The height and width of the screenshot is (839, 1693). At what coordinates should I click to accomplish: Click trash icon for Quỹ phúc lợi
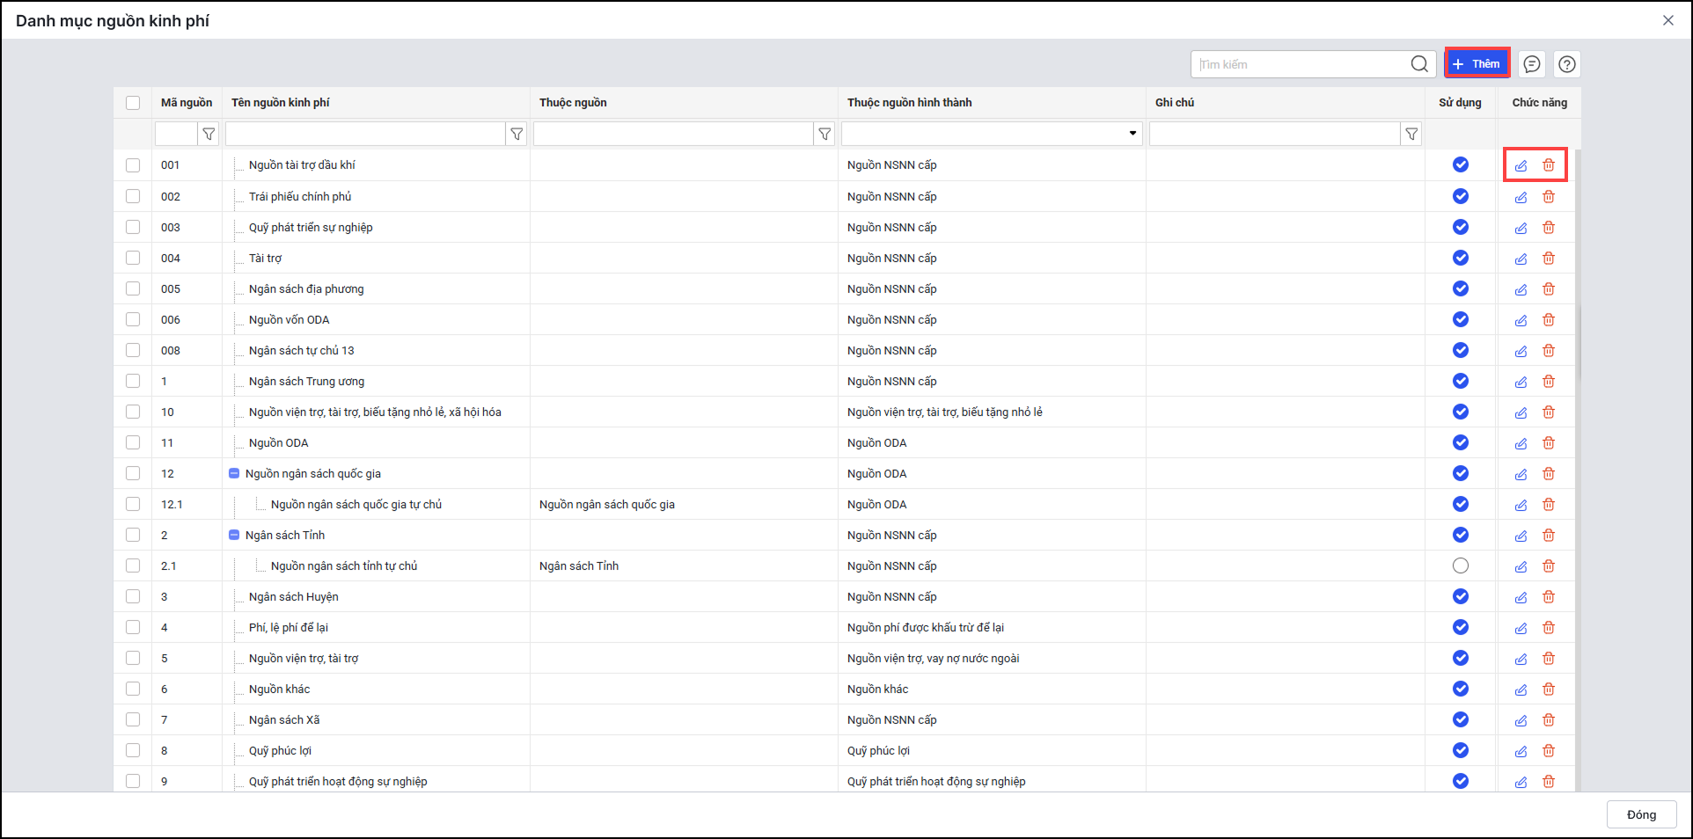1549,751
